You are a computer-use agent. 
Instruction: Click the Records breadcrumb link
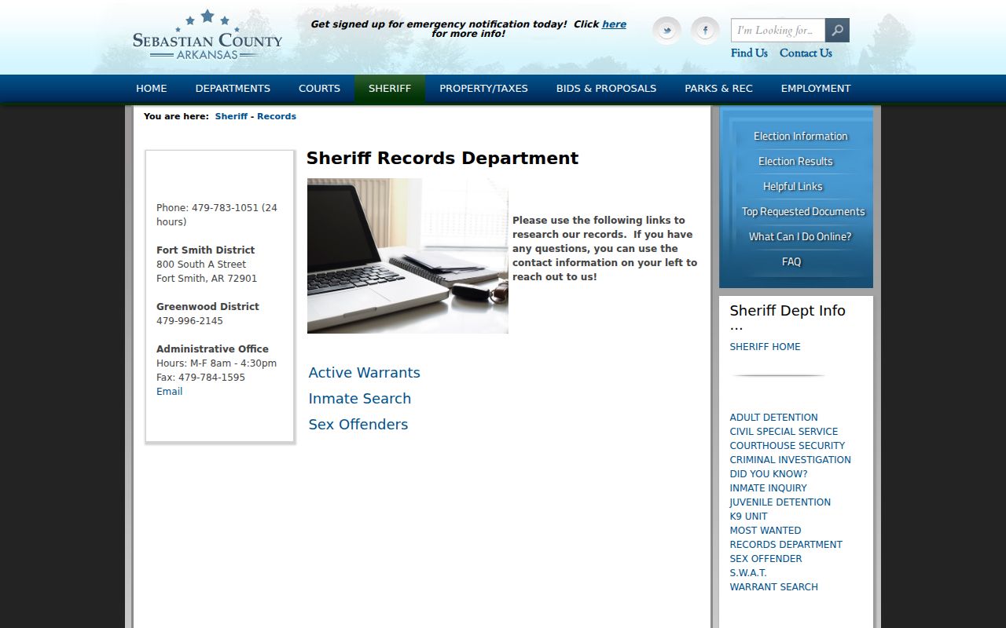coord(277,116)
